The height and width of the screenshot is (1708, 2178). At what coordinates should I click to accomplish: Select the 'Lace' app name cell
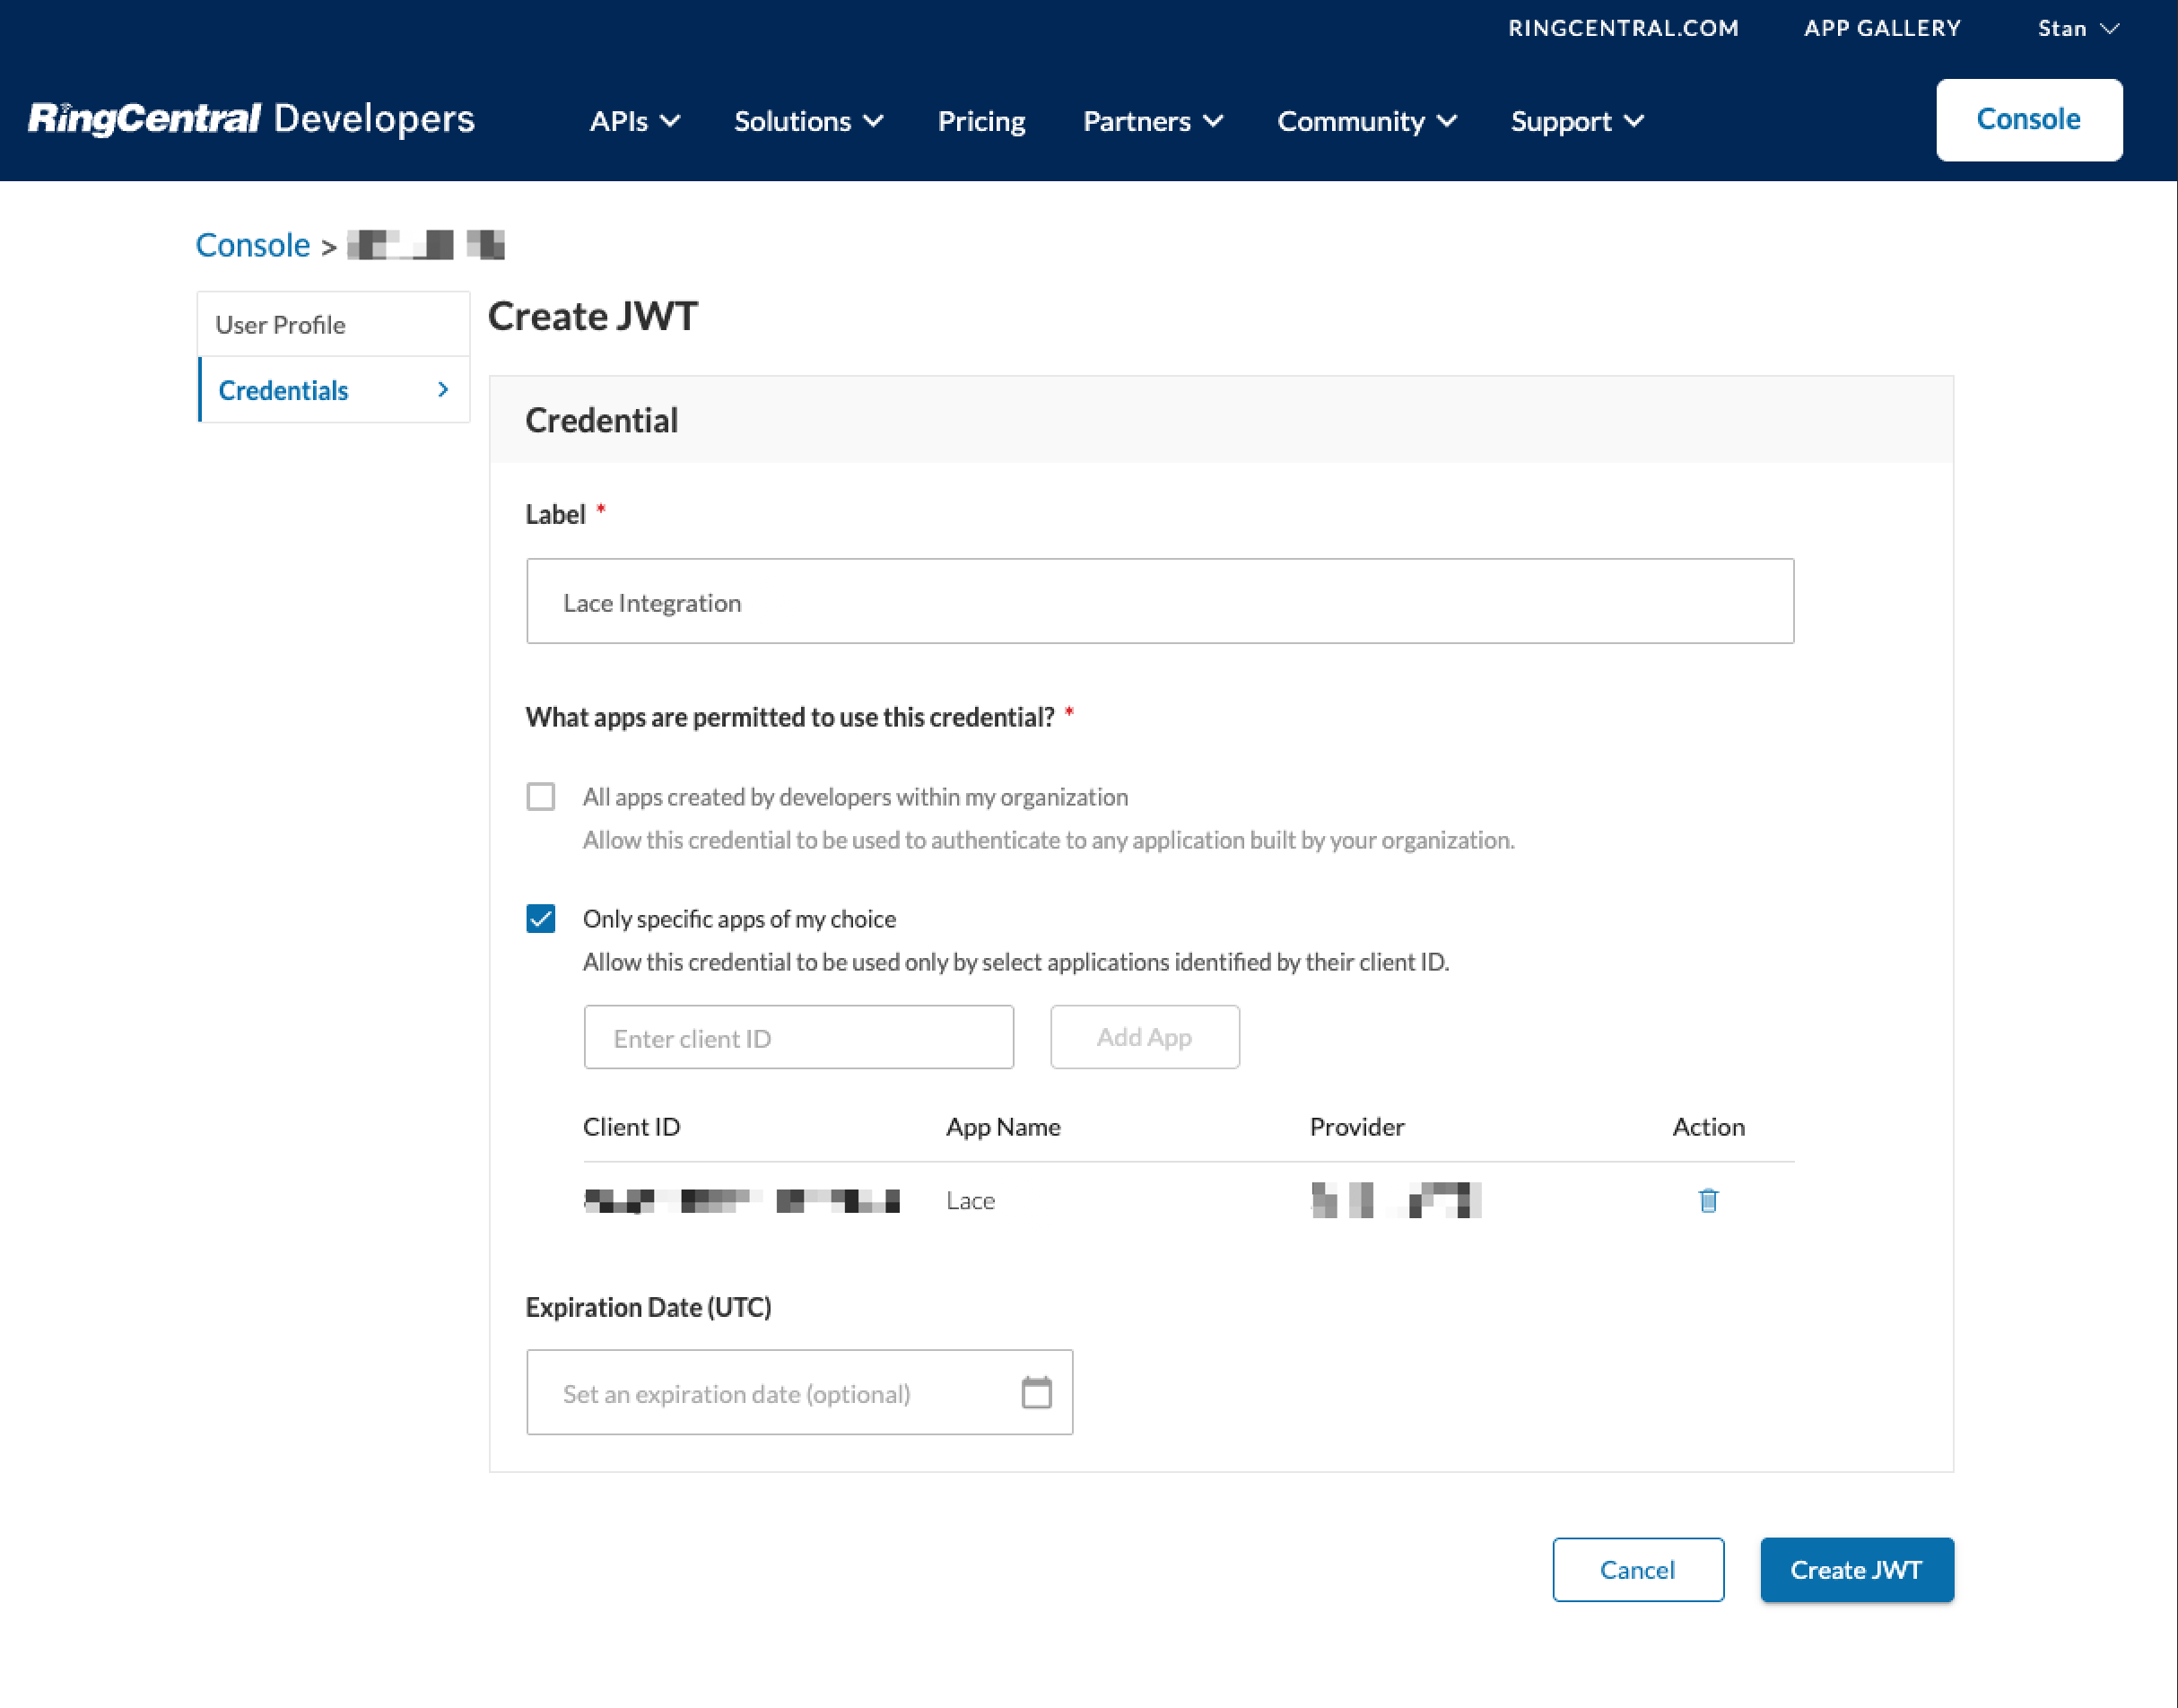coord(970,1200)
